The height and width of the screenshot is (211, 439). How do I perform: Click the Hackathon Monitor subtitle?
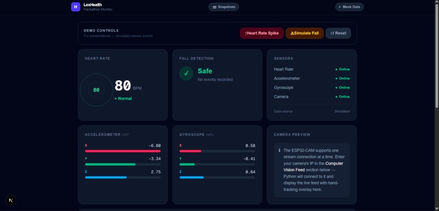pyautogui.click(x=97, y=9)
